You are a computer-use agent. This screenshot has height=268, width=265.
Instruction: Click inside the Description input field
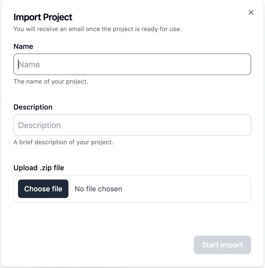[132, 125]
